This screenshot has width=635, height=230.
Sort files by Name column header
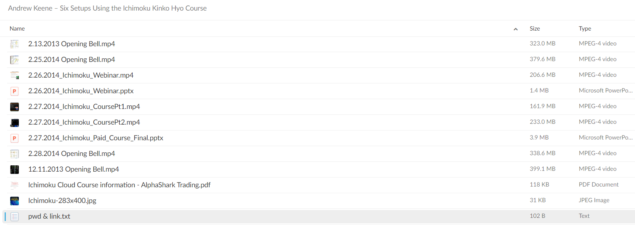tap(17, 29)
